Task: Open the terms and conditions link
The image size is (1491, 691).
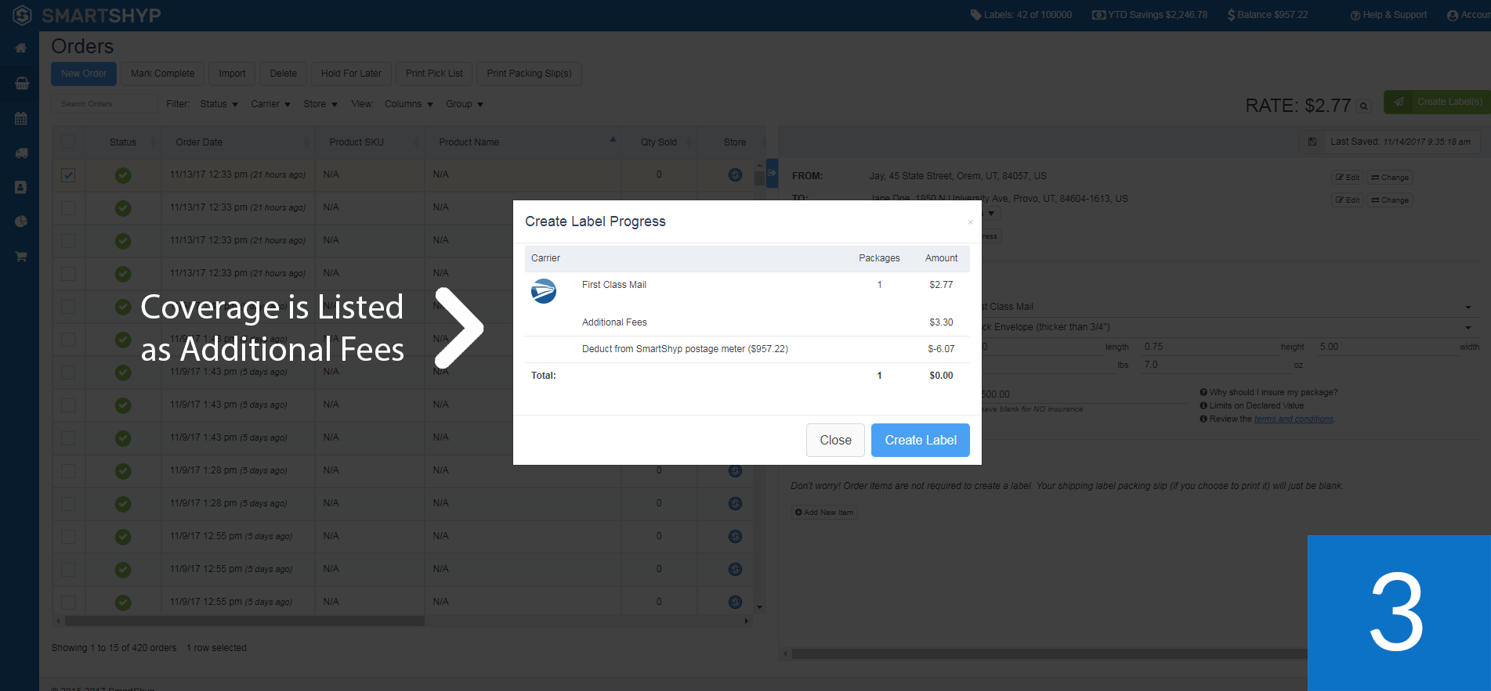Action: (1294, 419)
